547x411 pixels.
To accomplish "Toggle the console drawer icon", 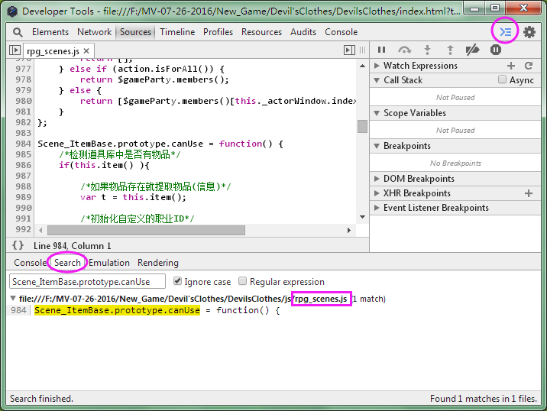I will click(505, 32).
